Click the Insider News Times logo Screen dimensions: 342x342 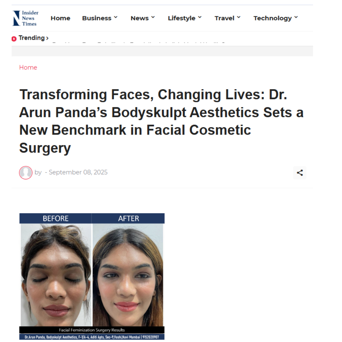(25, 18)
